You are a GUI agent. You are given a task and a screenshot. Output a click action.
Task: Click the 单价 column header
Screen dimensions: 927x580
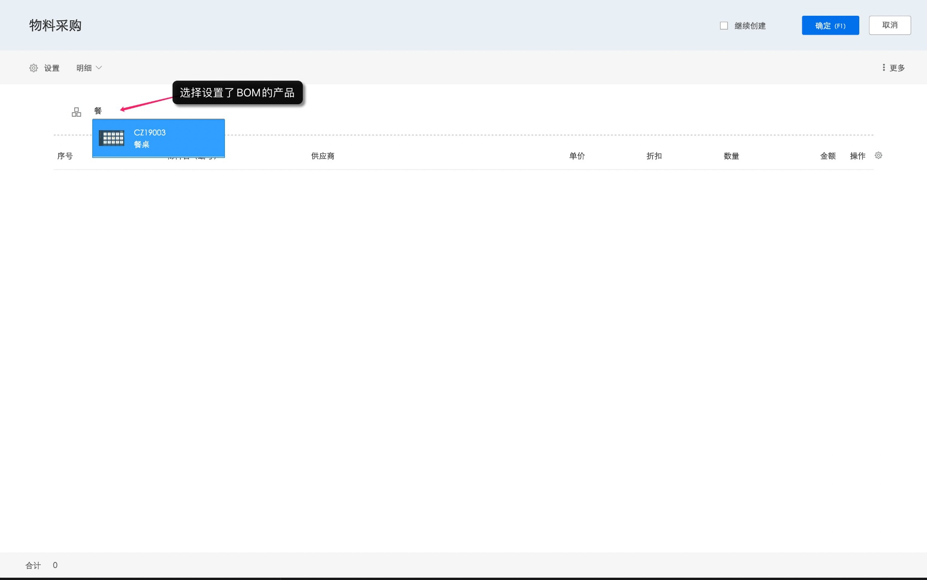point(577,156)
